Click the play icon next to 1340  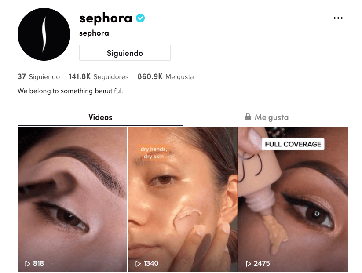[x=138, y=263]
